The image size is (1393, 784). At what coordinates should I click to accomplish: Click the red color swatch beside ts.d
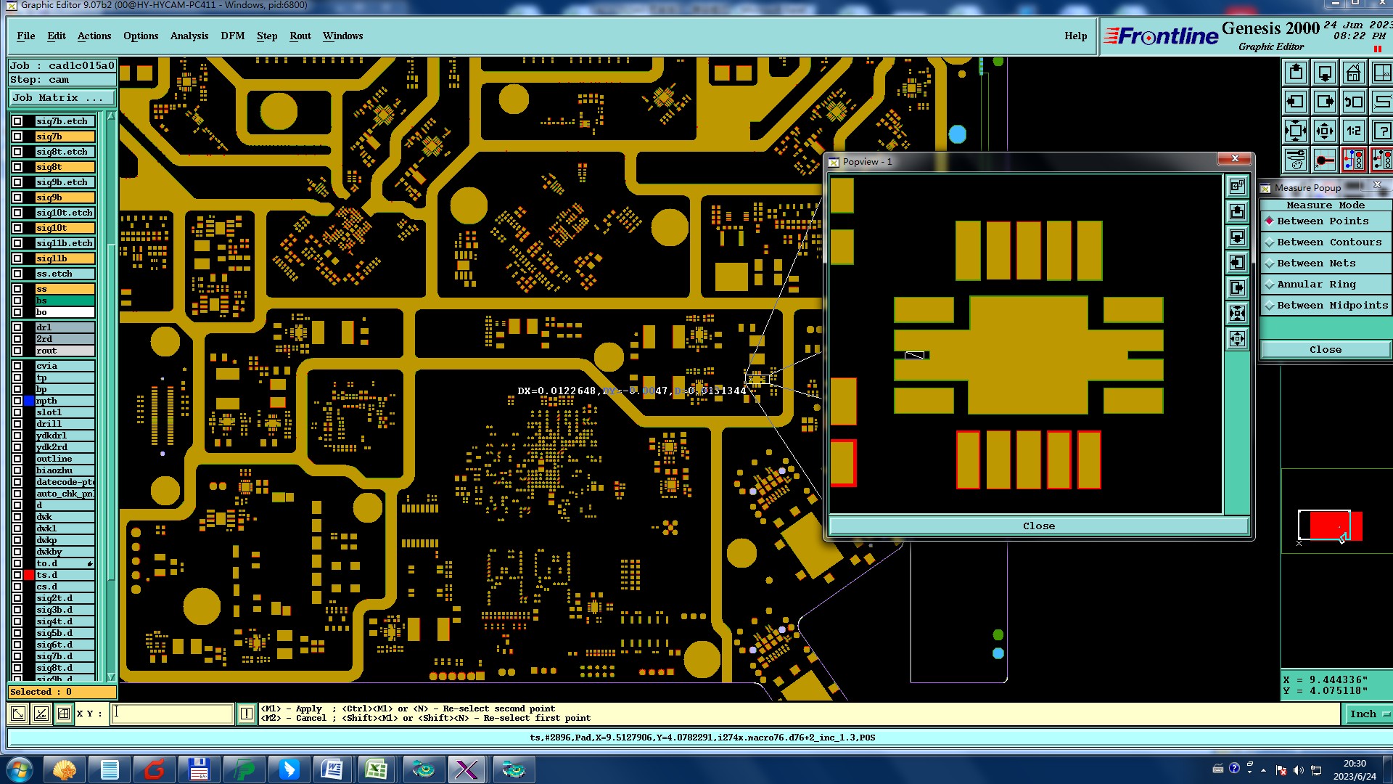[x=29, y=575]
